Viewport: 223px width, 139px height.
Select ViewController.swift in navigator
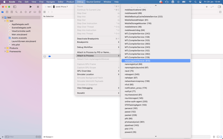(x=21, y=31)
